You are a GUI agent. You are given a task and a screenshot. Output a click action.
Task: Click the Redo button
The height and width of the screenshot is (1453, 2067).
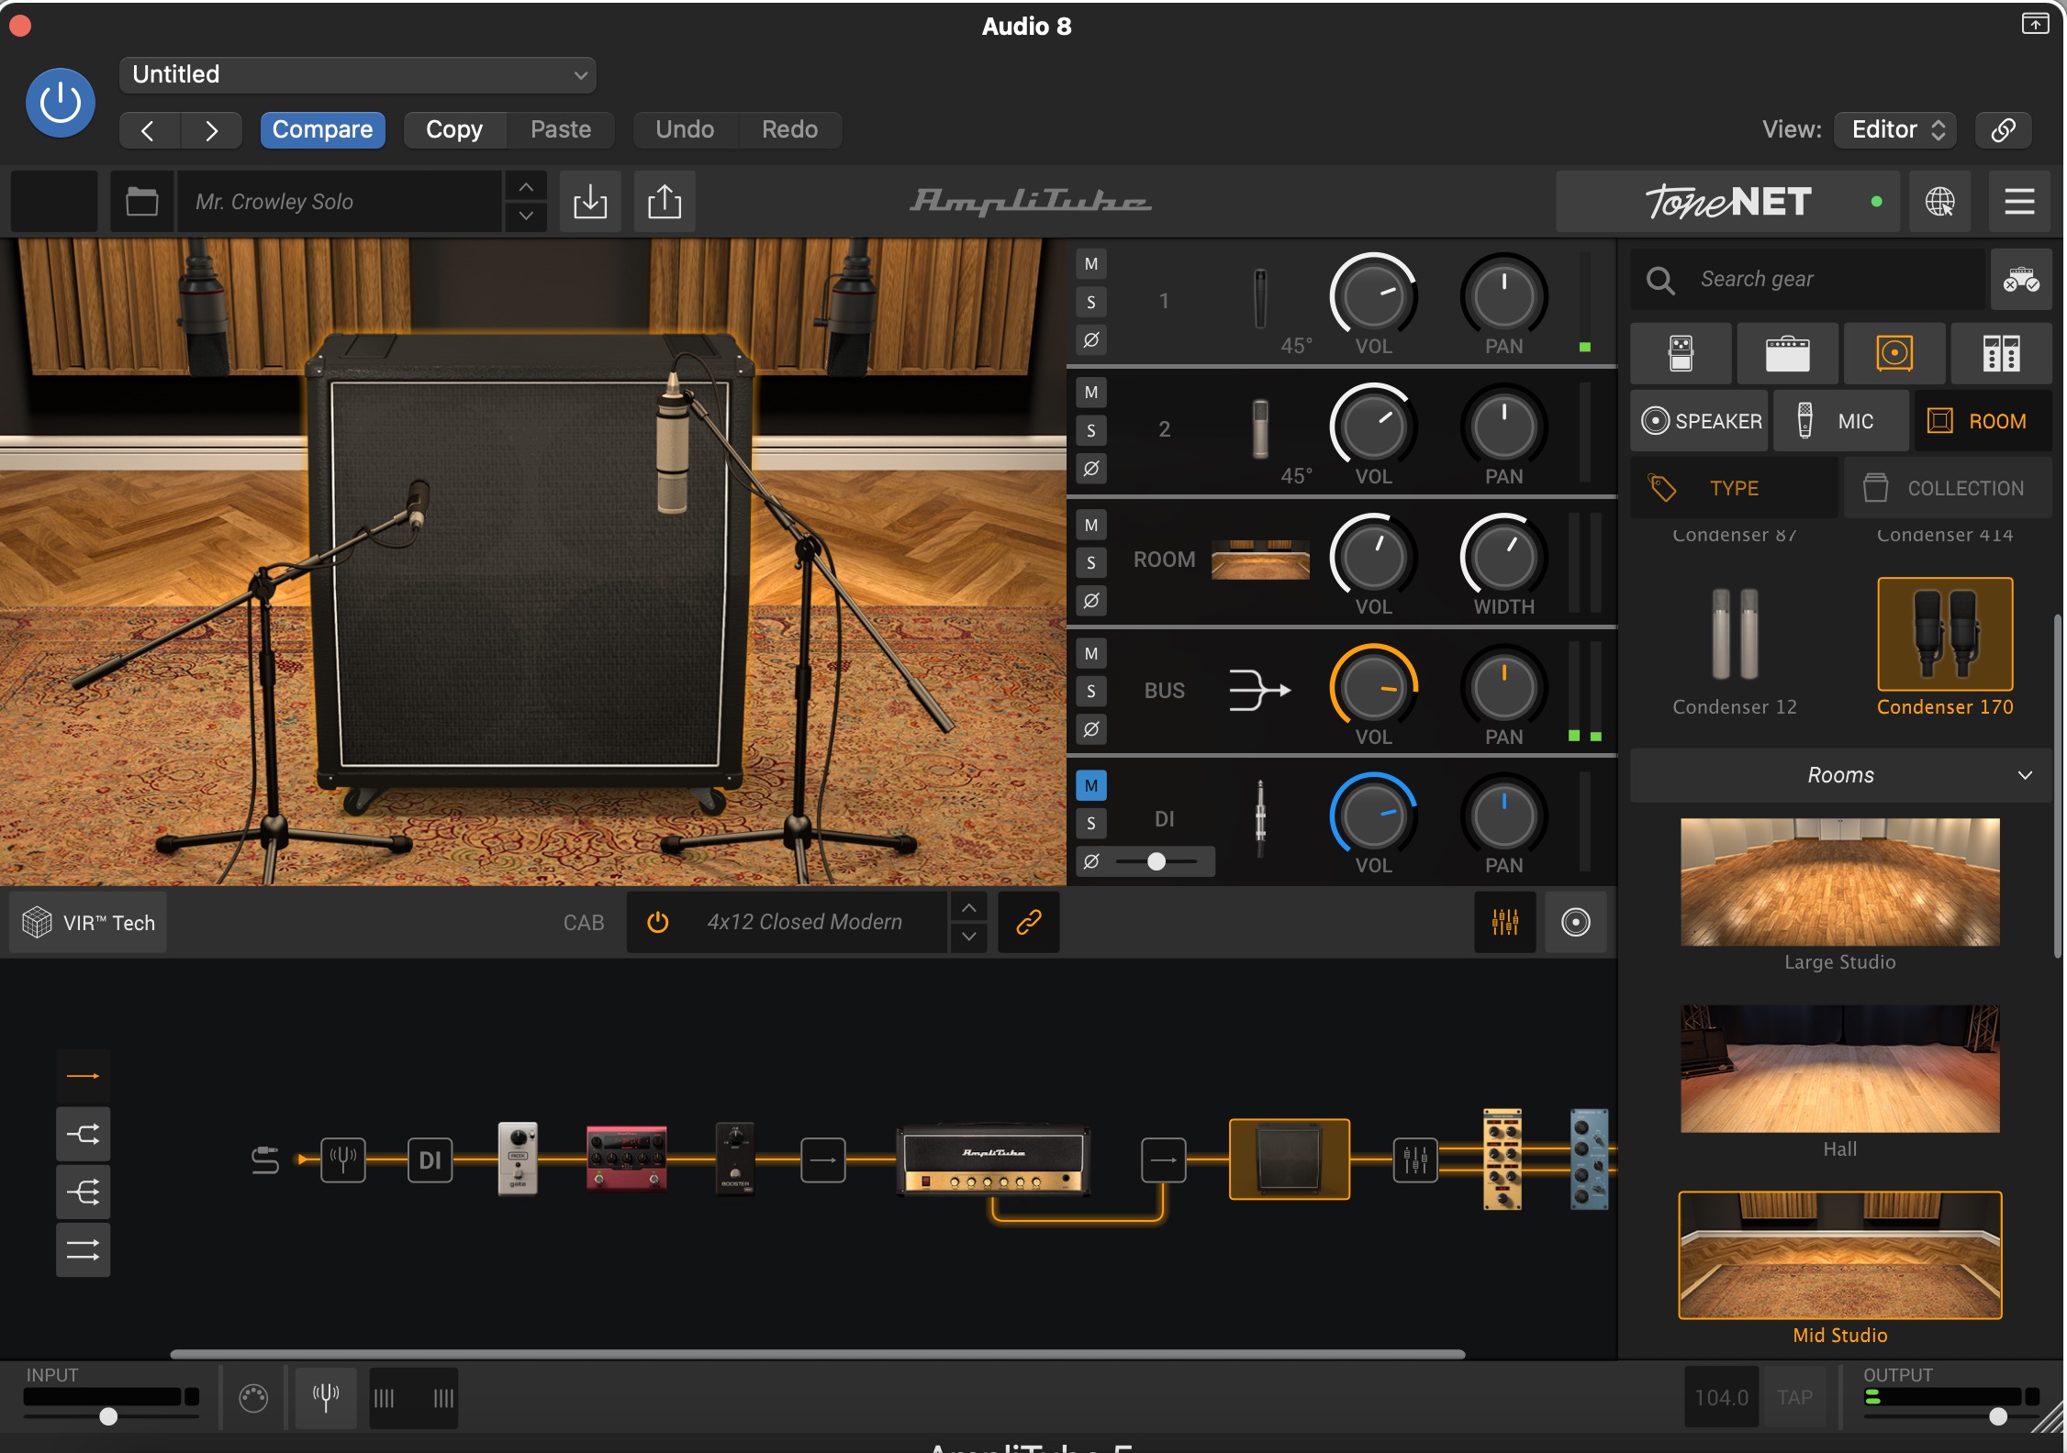(789, 130)
